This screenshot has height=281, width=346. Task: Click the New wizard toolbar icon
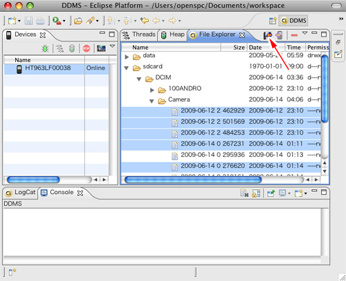tap(12, 21)
